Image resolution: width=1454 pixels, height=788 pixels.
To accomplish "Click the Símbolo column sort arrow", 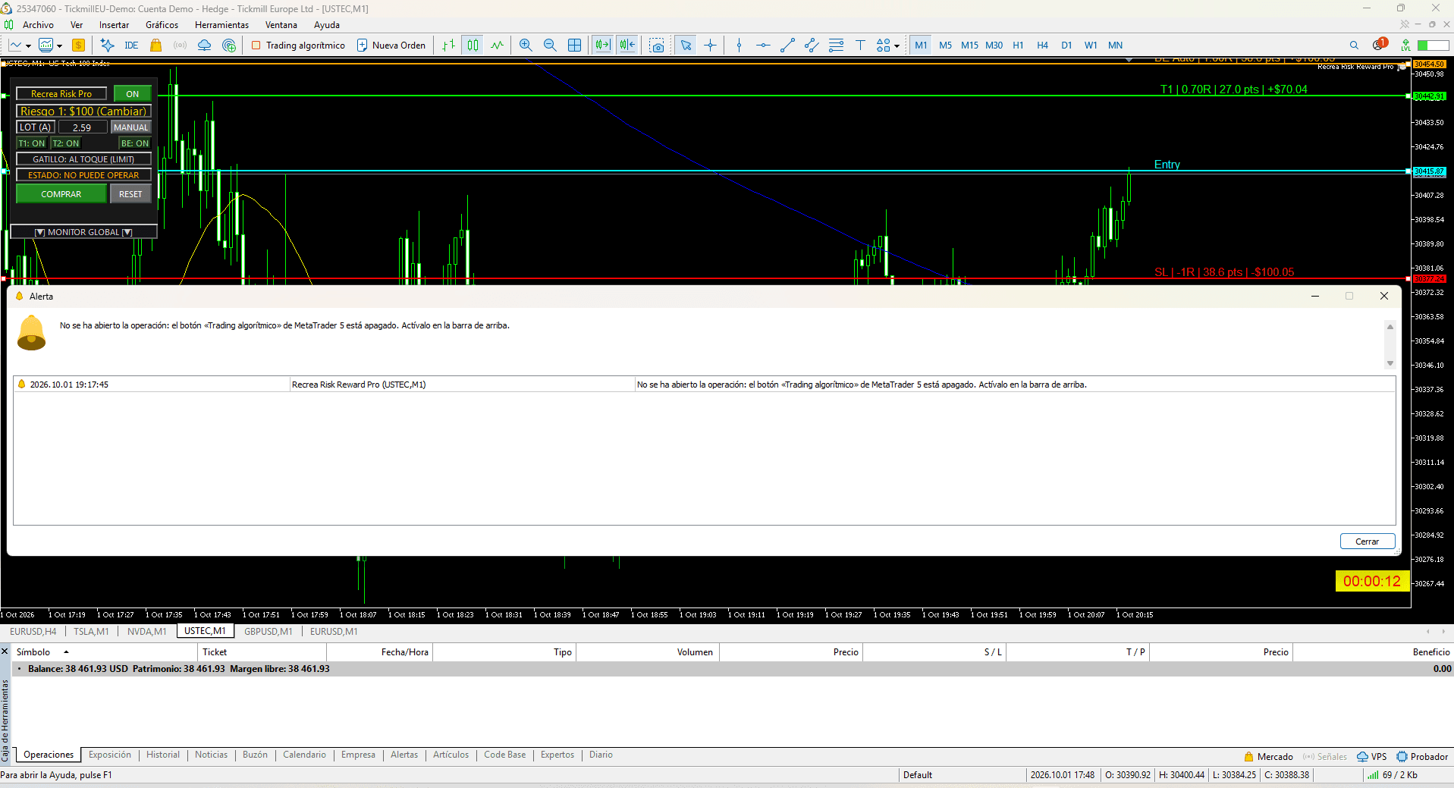I will (x=66, y=652).
